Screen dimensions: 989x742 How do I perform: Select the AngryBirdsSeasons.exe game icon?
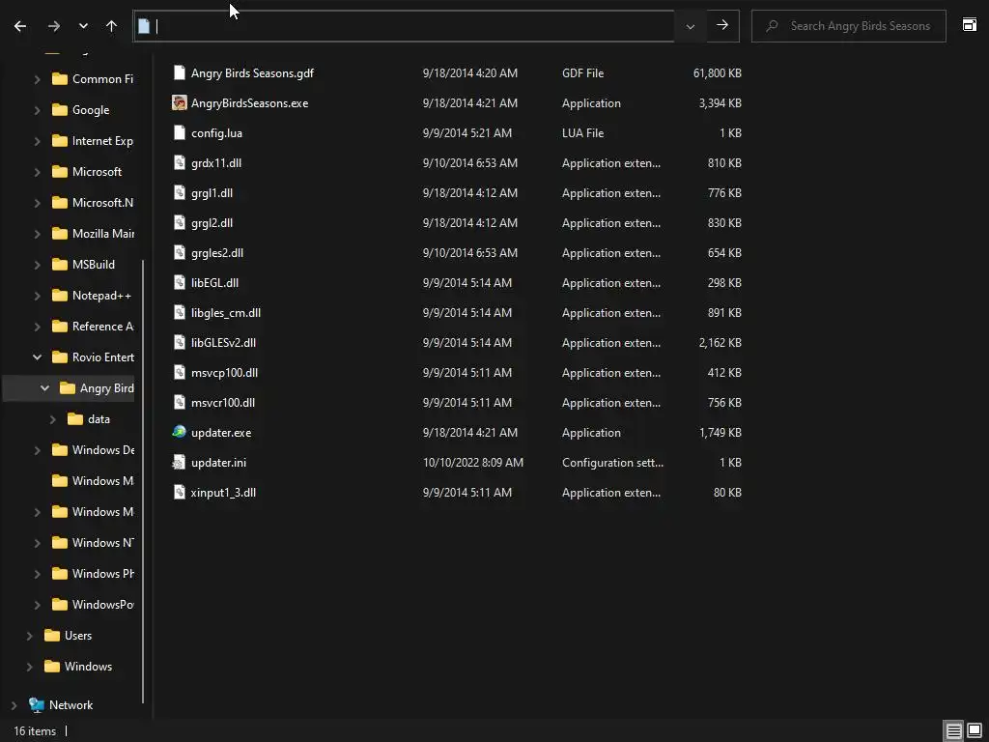180,102
